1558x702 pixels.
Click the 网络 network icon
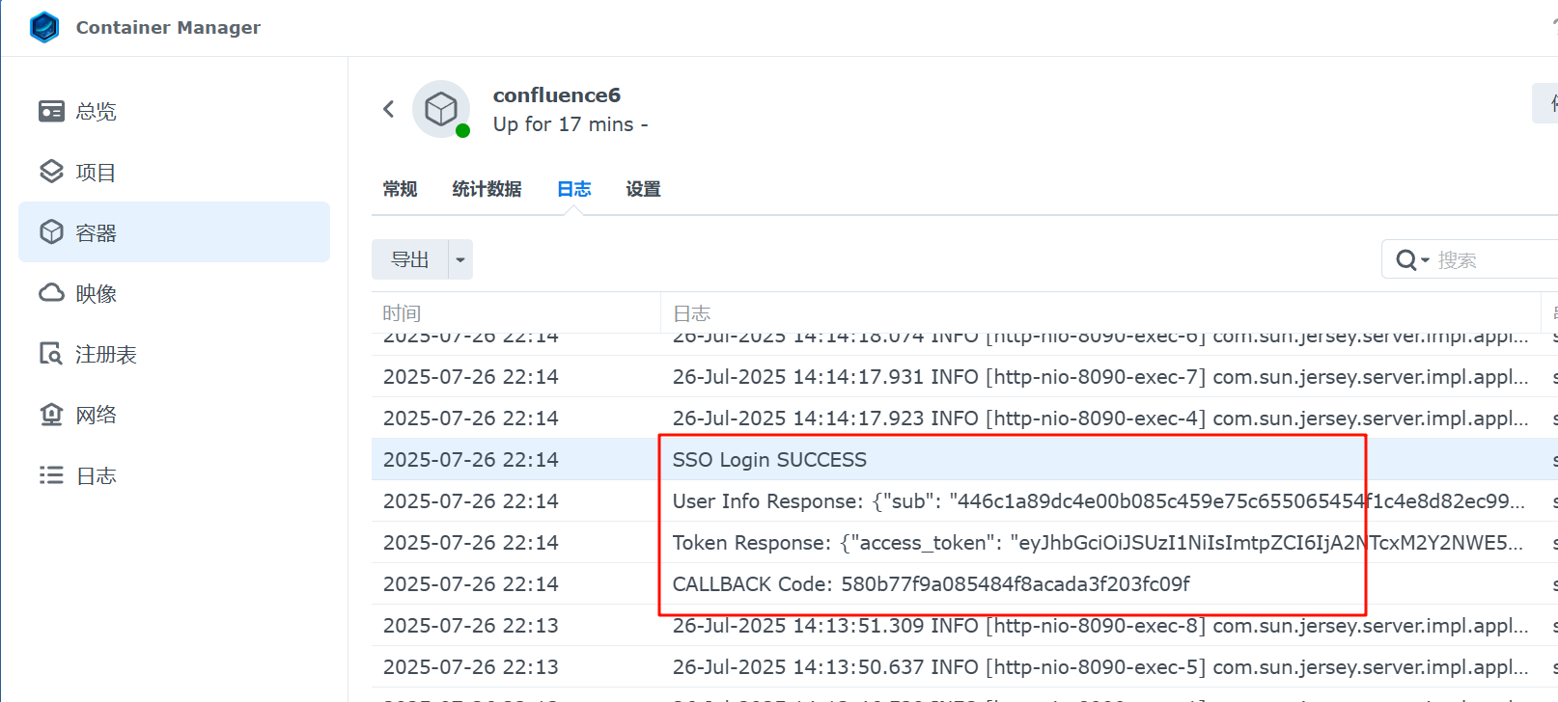(x=51, y=415)
